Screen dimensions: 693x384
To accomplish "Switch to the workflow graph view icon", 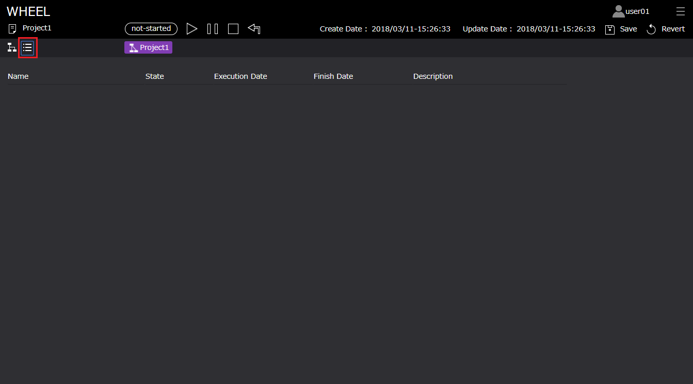I will click(11, 48).
